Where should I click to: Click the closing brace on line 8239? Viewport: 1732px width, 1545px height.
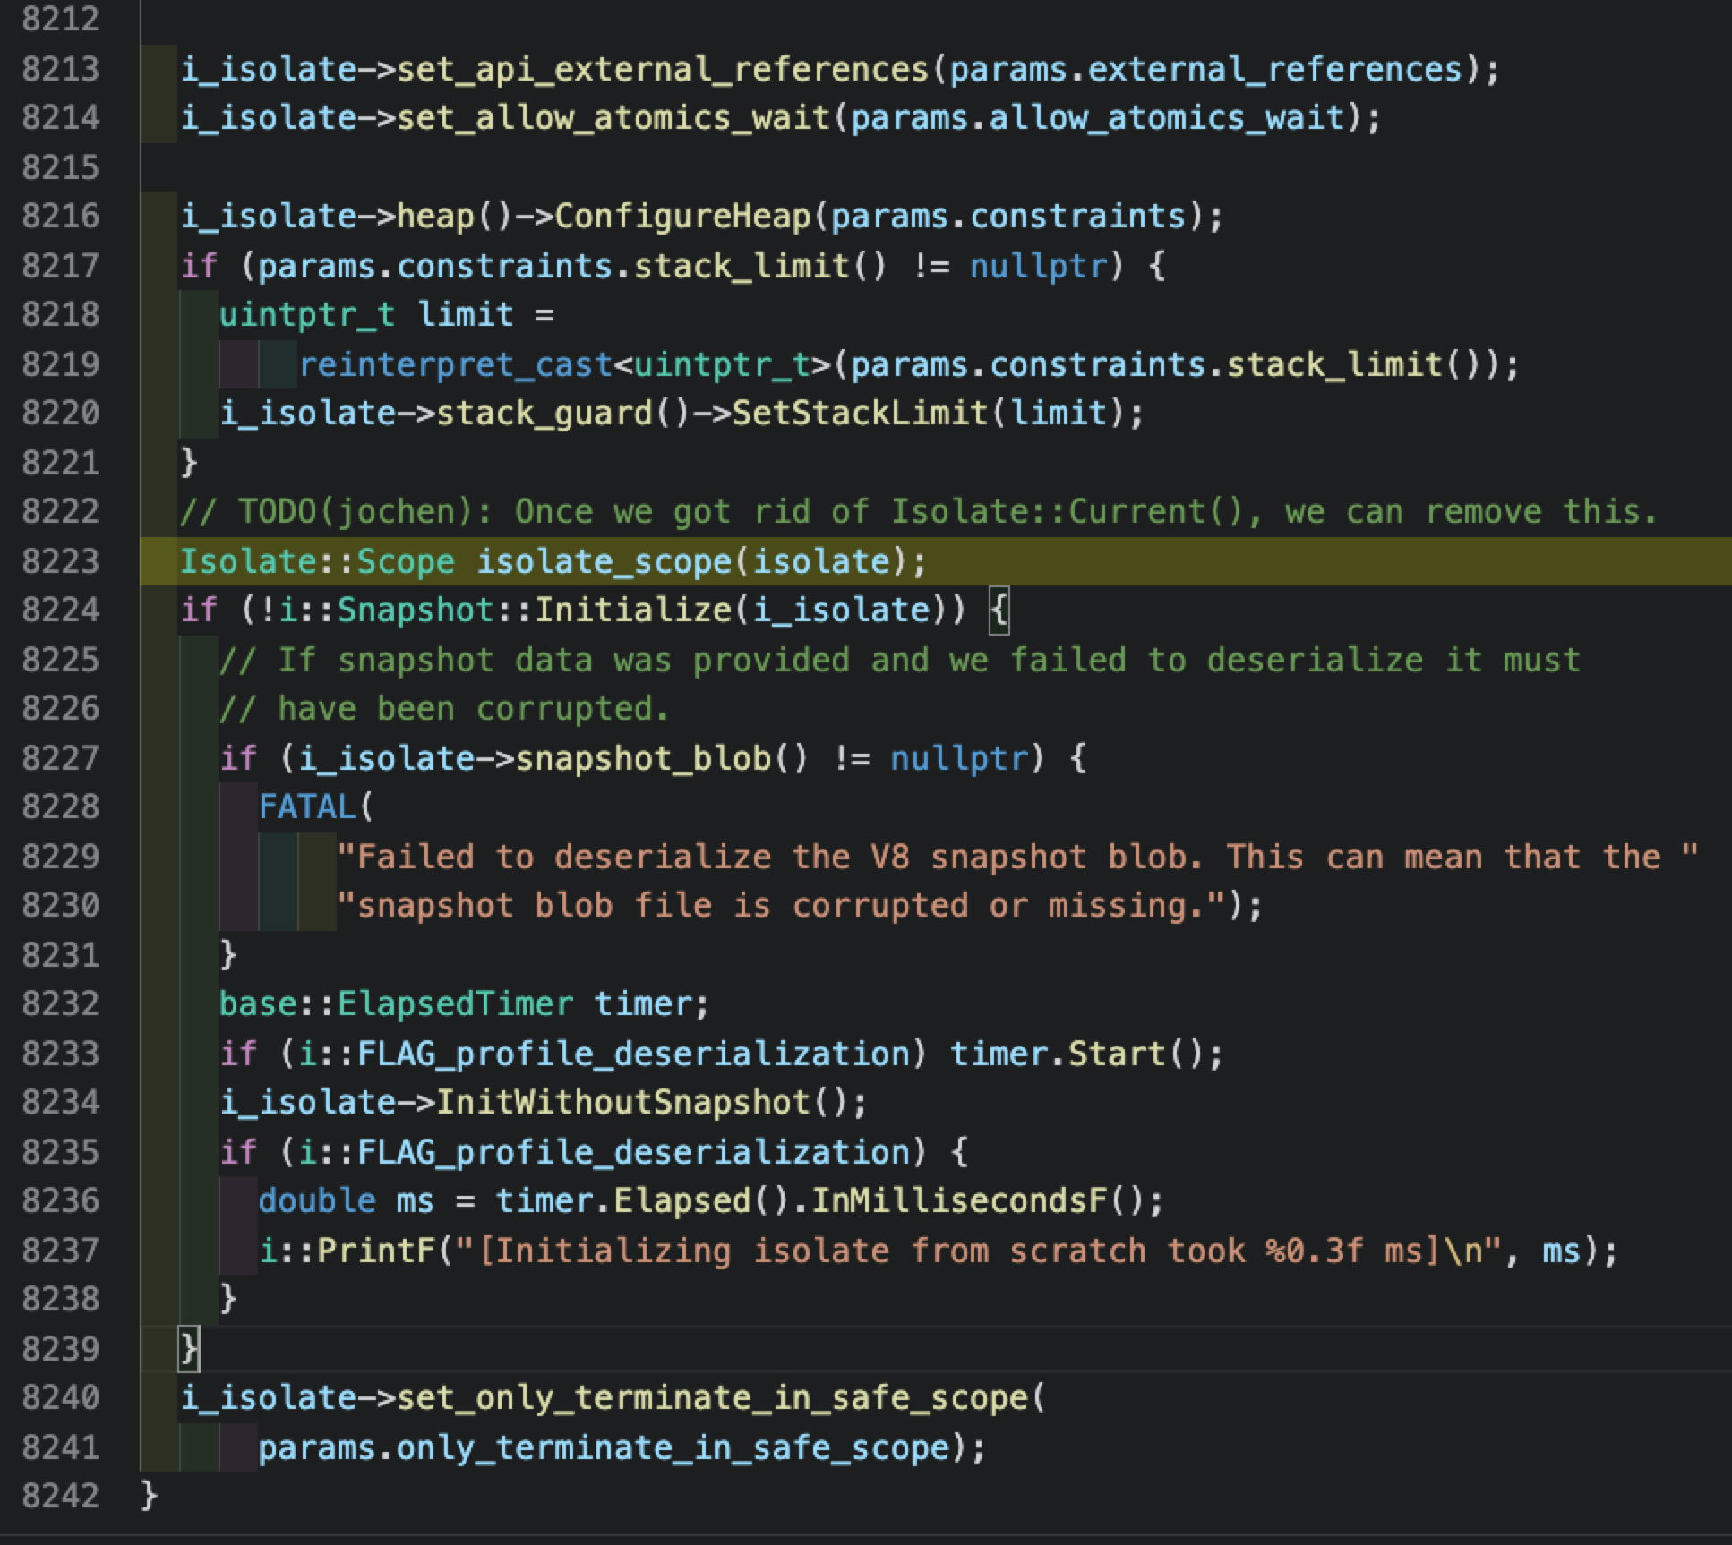point(189,1348)
